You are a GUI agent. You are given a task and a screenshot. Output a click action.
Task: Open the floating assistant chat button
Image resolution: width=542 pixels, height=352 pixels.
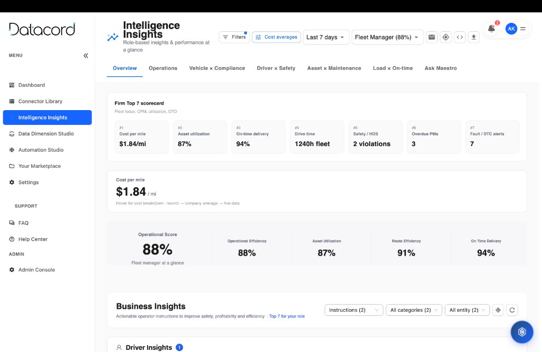tap(522, 332)
